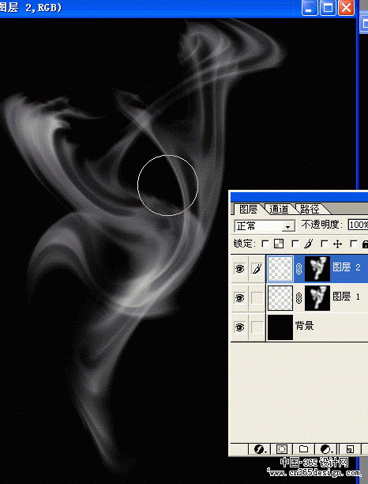368x484 pixels.
Task: Click the link icon on 图层 1
Action: point(299,298)
